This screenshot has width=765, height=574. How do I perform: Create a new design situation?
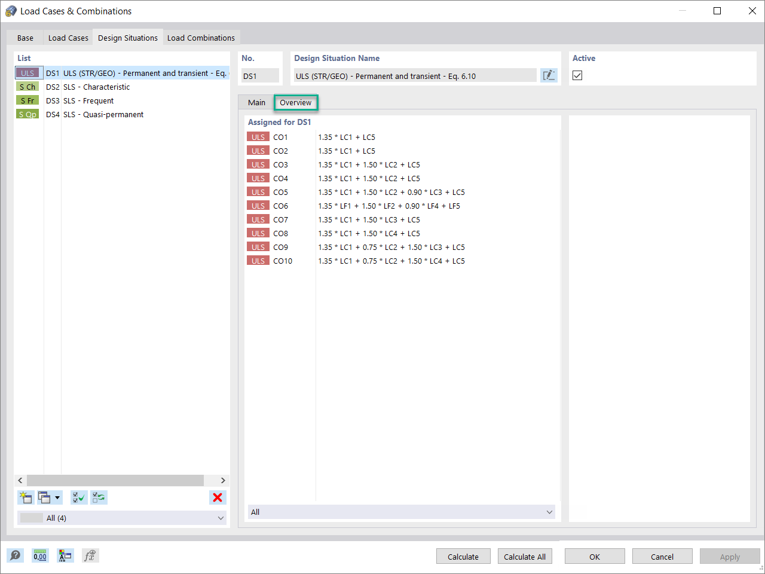[25, 497]
